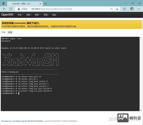Click the 'OpenWrt login: root' line
This screenshot has height=125, width=143.
pyautogui.click(x=11, y=38)
